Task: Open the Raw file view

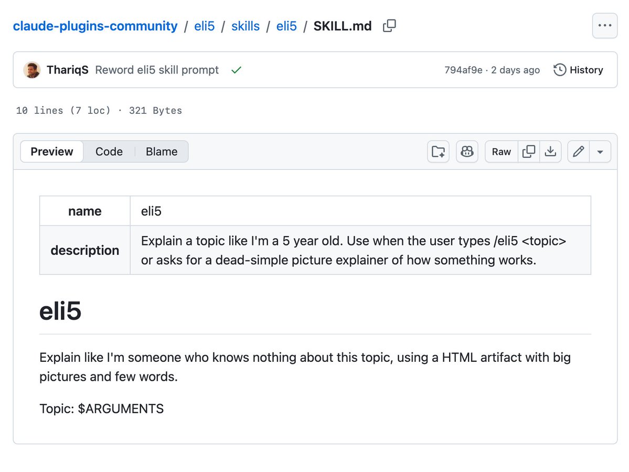Action: pos(502,152)
